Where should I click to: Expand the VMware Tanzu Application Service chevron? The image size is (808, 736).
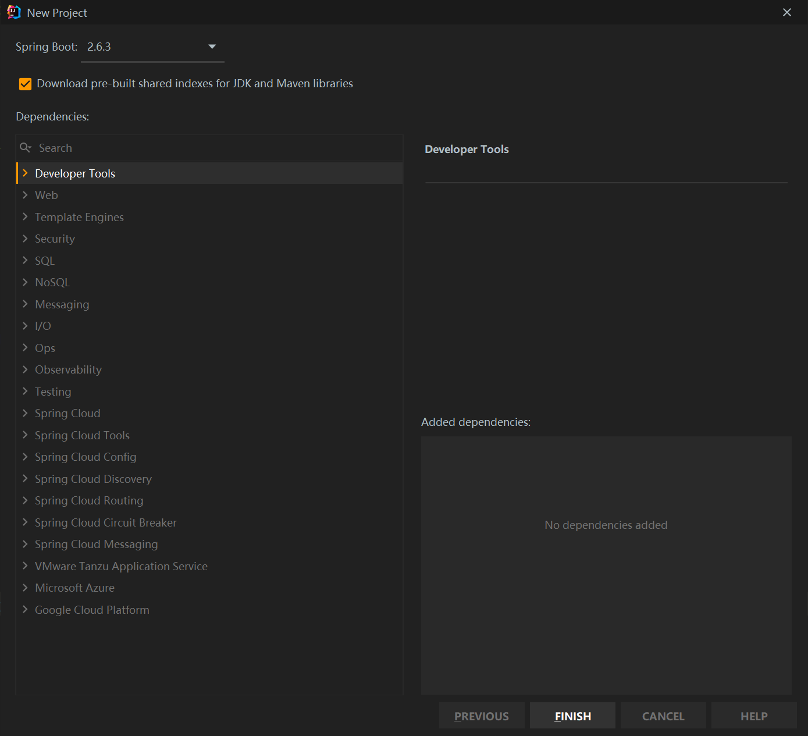pos(25,566)
